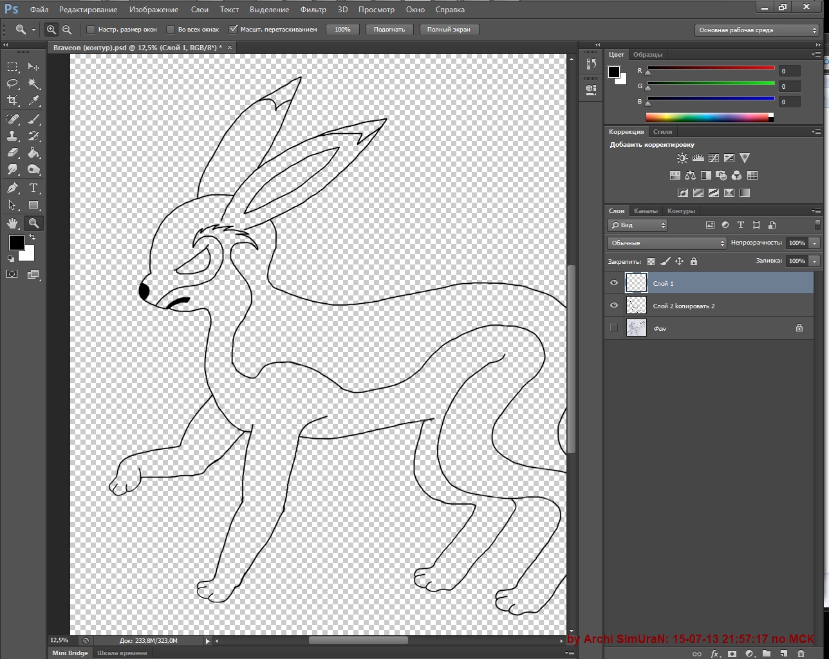Select the Rectangular Marquee tool
Screen dimensions: 829x659
pyautogui.click(x=12, y=67)
